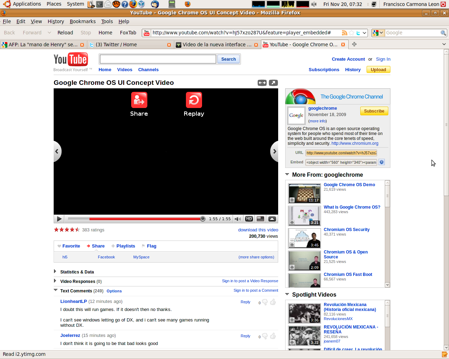Expand the Video Responses section
Image resolution: width=449 pixels, height=359 pixels.
pos(55,281)
